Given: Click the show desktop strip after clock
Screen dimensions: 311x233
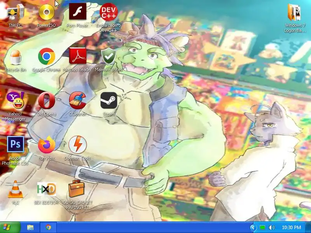Looking at the screenshot, I should (308, 228).
